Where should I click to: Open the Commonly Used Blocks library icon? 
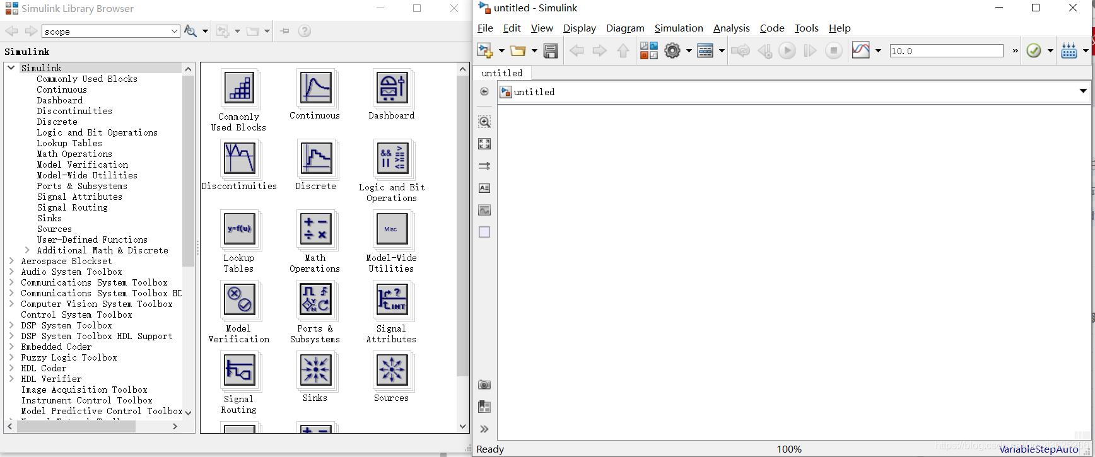pos(240,88)
